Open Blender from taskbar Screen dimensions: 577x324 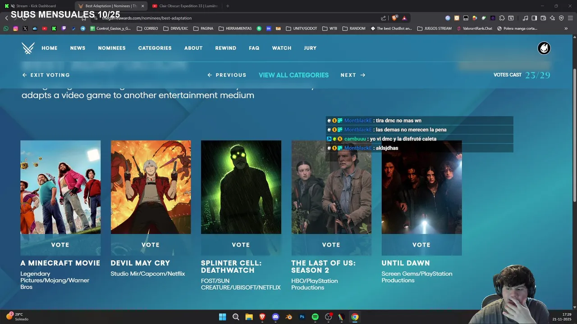point(289,317)
